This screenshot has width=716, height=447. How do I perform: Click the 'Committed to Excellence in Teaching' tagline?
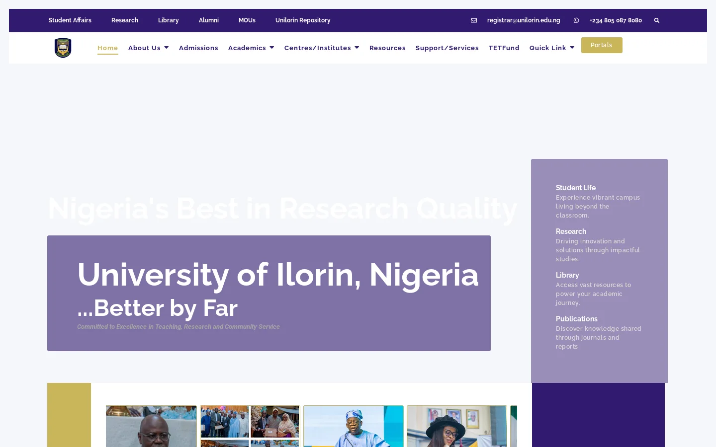pos(179,327)
